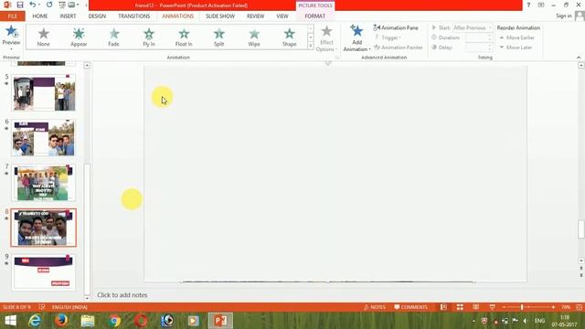Open PowerPoint Help question mark

pos(528,5)
